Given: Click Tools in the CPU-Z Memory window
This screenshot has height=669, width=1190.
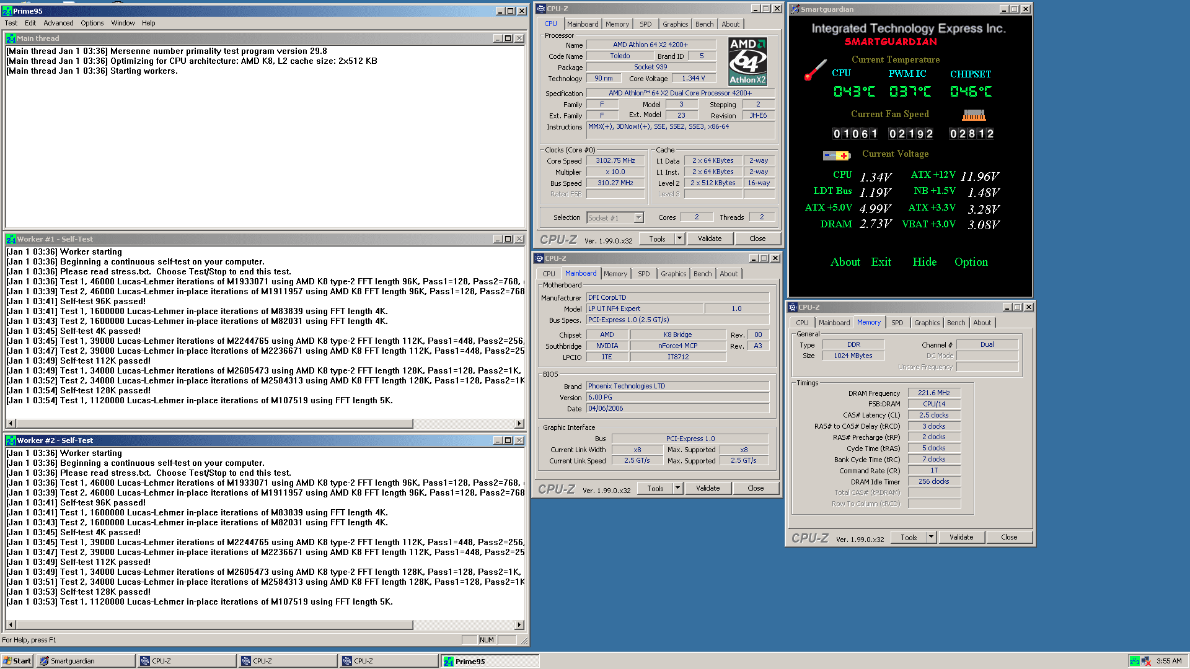Looking at the screenshot, I should pos(909,537).
